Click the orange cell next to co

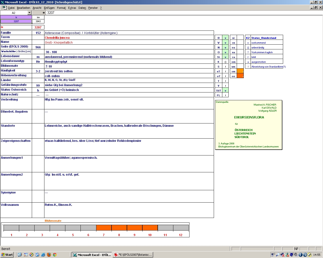(240, 76)
